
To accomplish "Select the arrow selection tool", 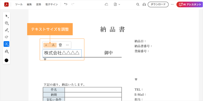I will point(6,16).
